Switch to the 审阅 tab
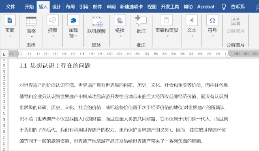 (111, 7)
